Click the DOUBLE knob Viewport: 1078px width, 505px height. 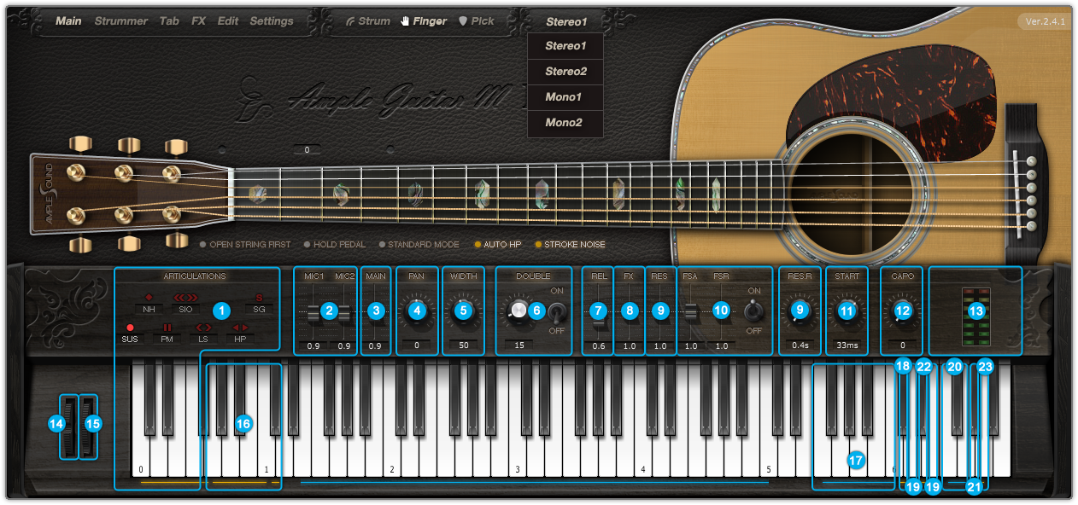tap(518, 312)
